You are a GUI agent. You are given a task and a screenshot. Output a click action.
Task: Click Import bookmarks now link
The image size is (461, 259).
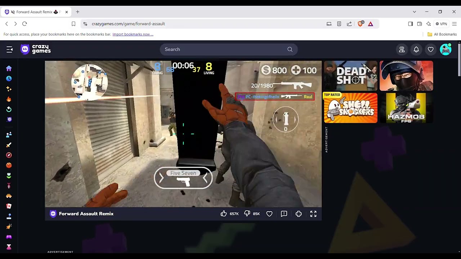click(133, 34)
